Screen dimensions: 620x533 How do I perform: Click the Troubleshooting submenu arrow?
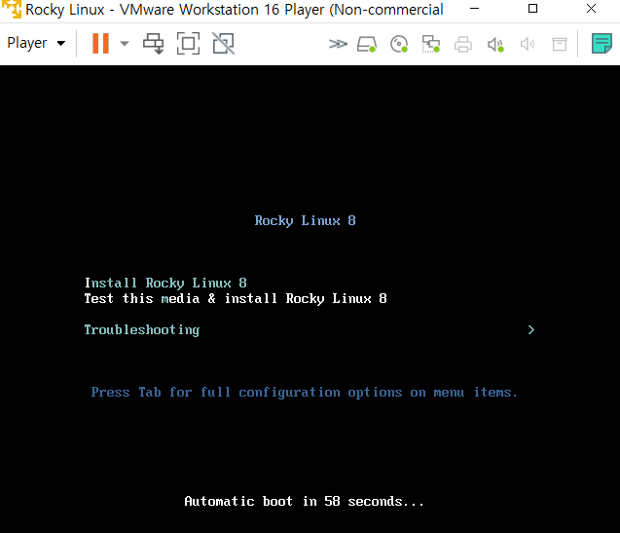point(531,330)
